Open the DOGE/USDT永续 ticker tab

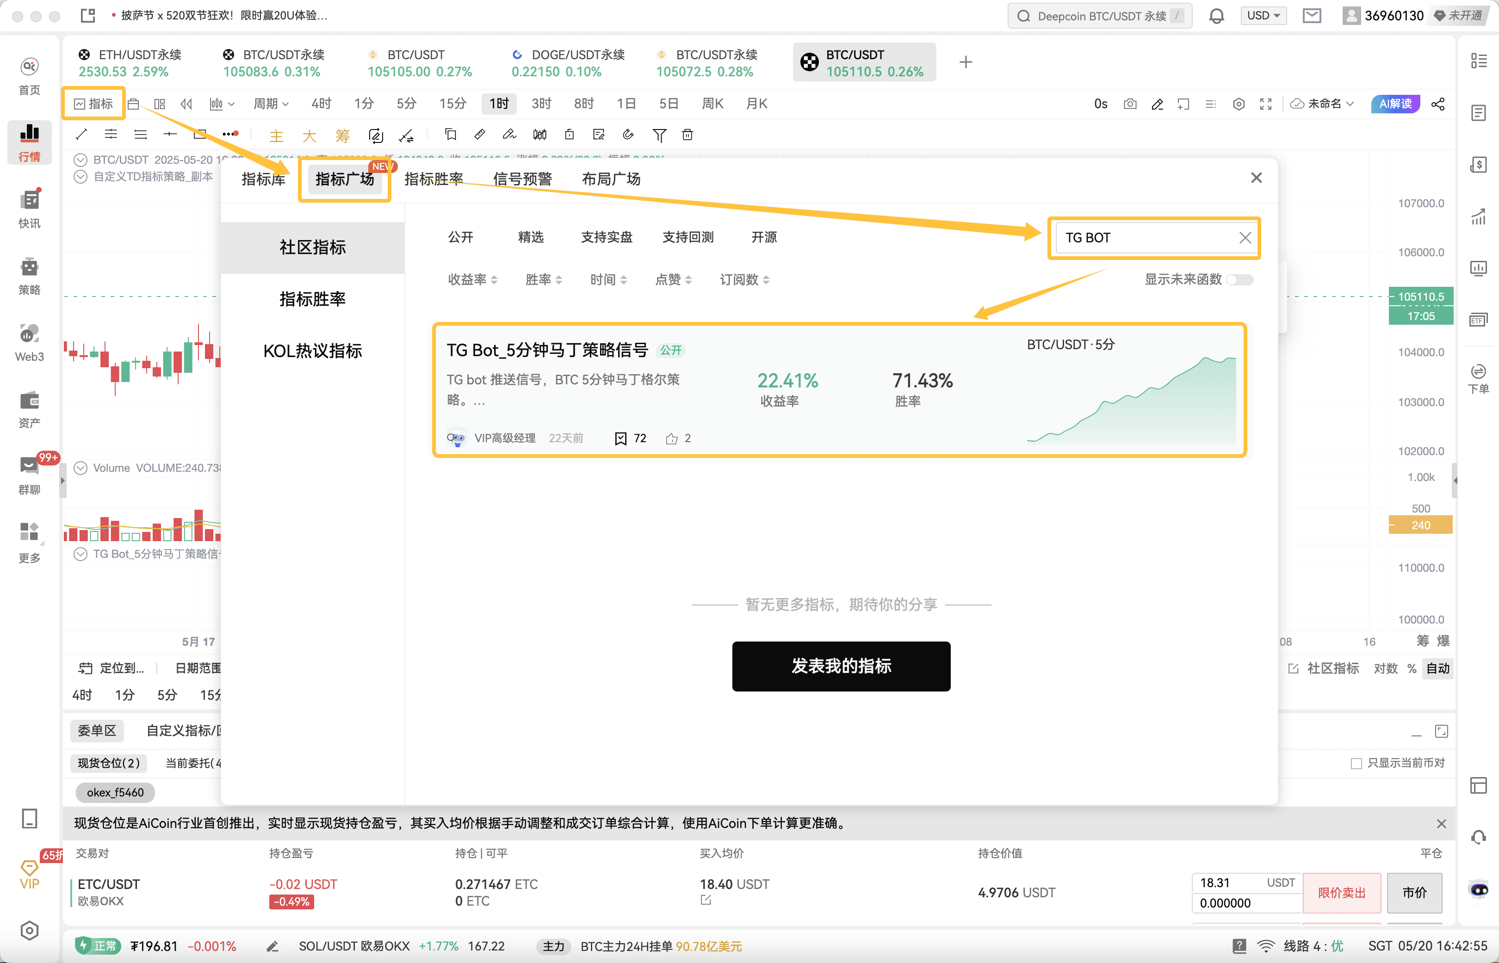click(x=568, y=62)
